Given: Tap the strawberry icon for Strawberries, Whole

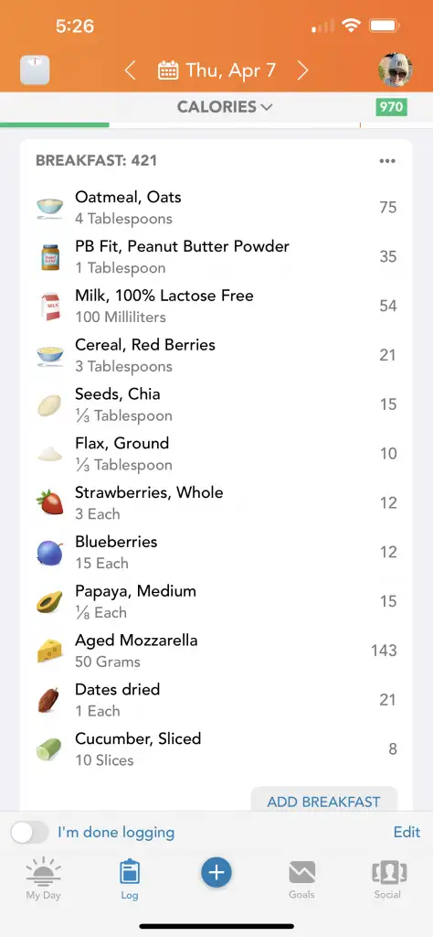Looking at the screenshot, I should point(49,502).
